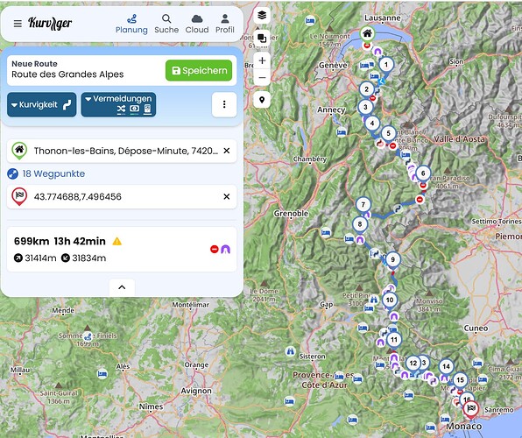Open the map layers selector

coord(262,15)
